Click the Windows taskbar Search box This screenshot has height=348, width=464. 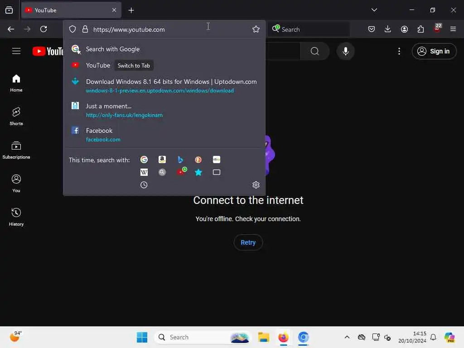pos(203,337)
